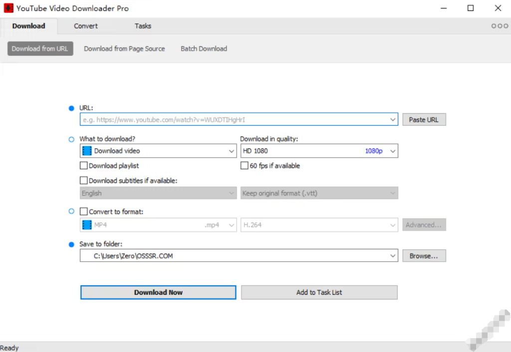The width and height of the screenshot is (511, 352).
Task: Open the three-dots options menu
Action: pyautogui.click(x=500, y=26)
